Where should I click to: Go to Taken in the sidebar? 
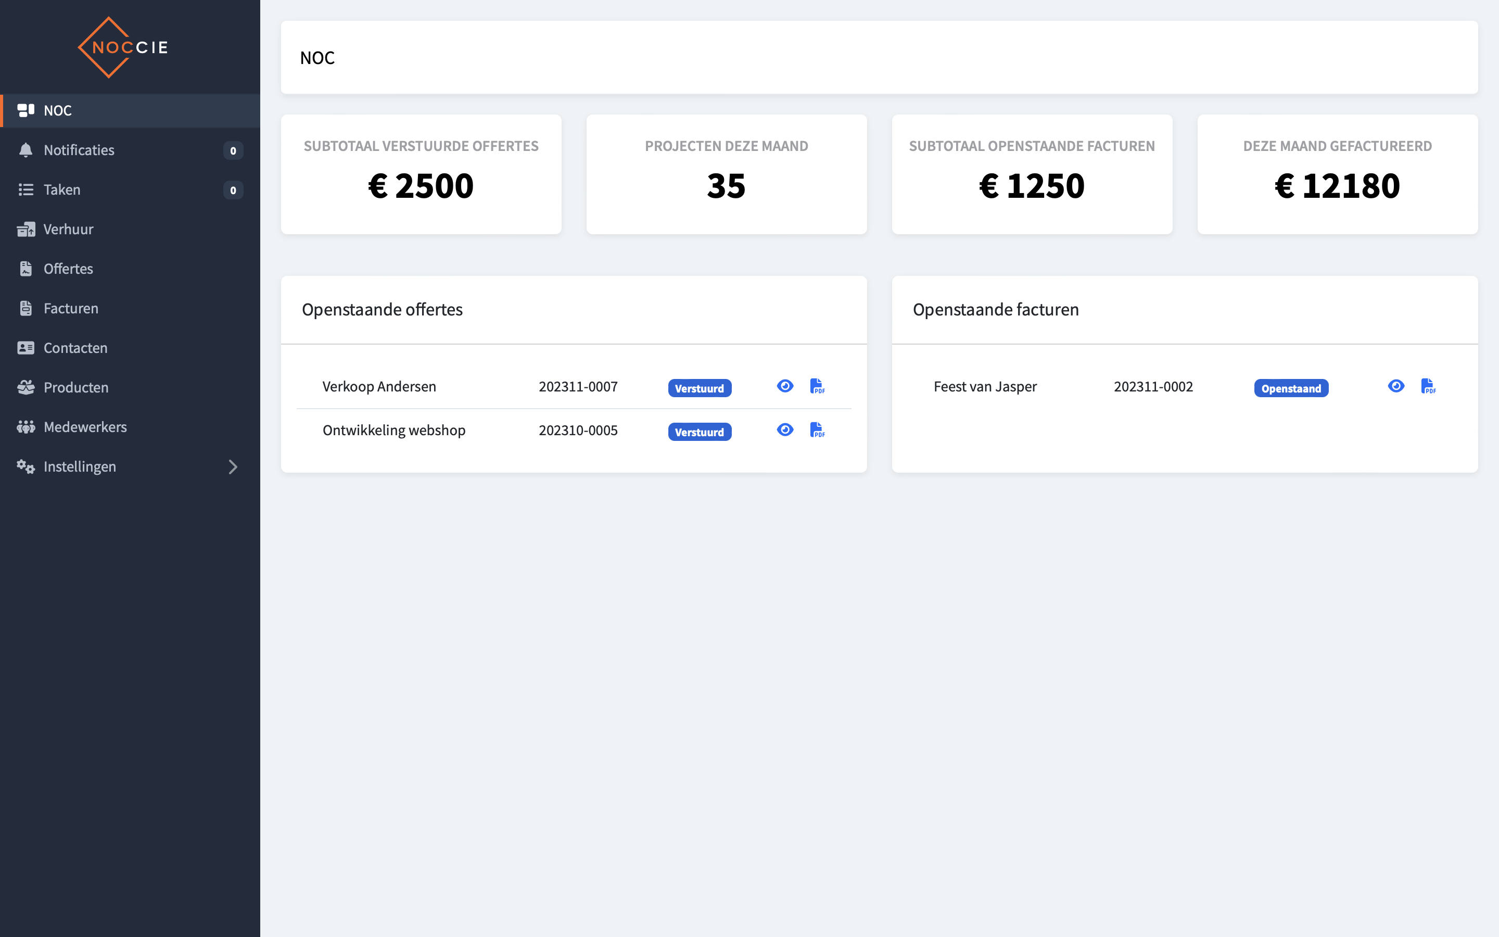click(130, 189)
